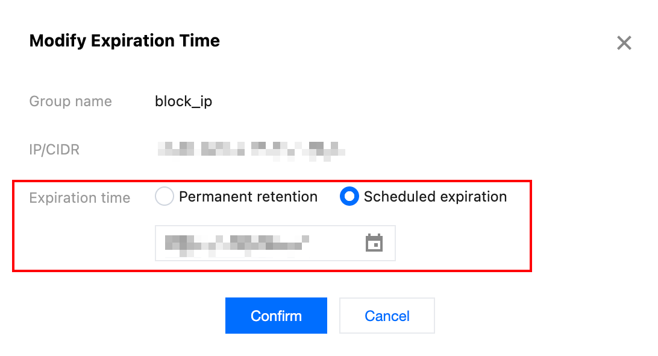658x356 pixels.
Task: Click the 'Modify Expiration Time' dialog title
Action: (124, 41)
